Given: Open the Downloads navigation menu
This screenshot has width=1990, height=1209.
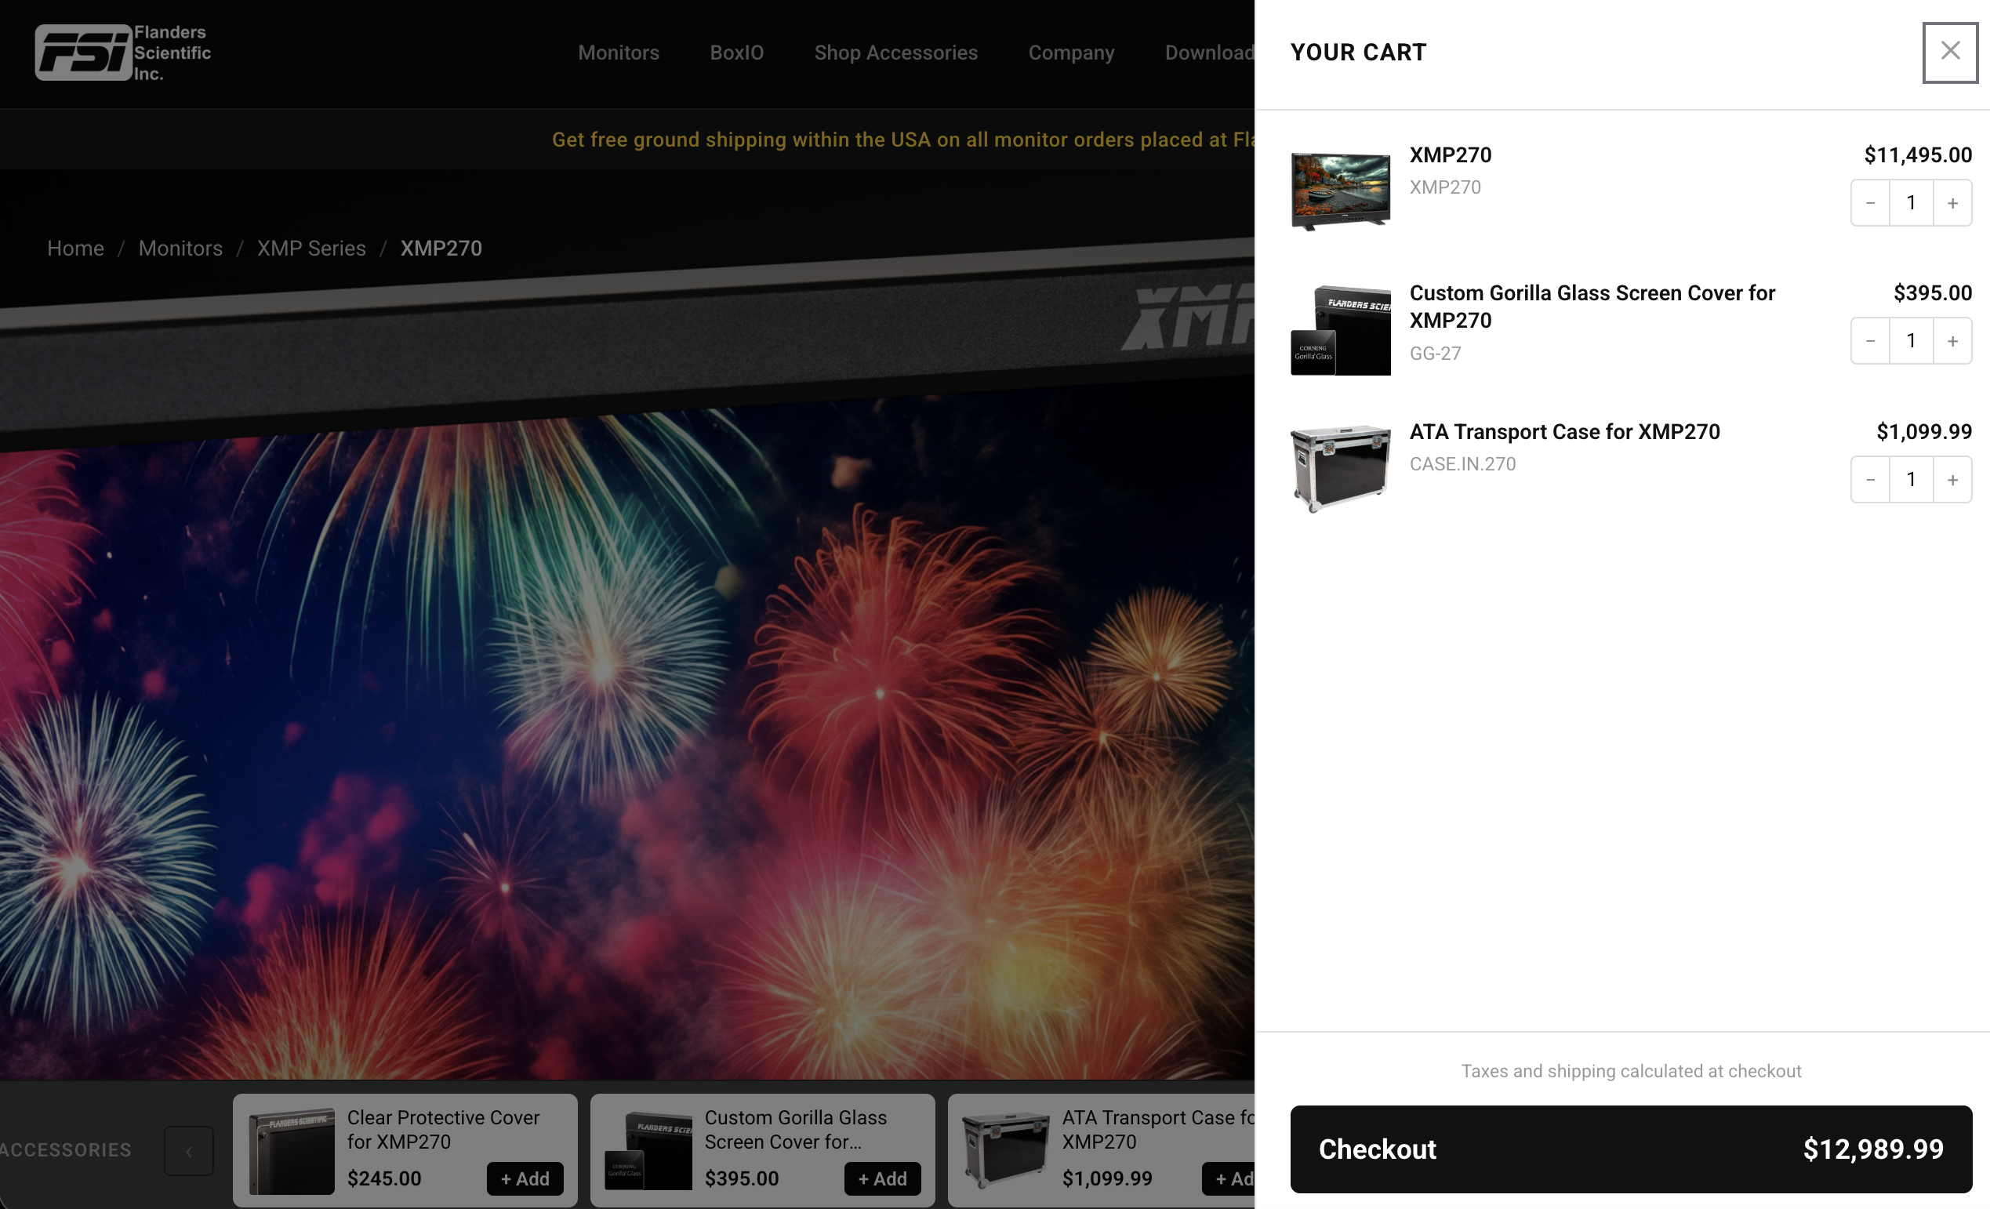Looking at the screenshot, I should pos(1209,53).
